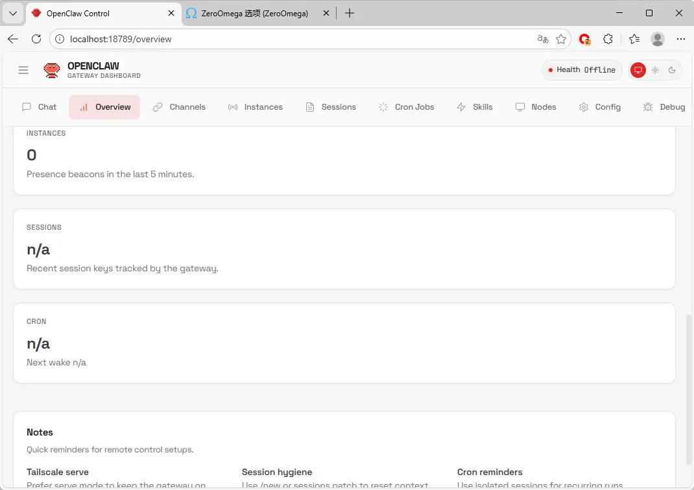The image size is (694, 490).
Task: Click the SESSIONS card n/a value
Action: tap(38, 249)
